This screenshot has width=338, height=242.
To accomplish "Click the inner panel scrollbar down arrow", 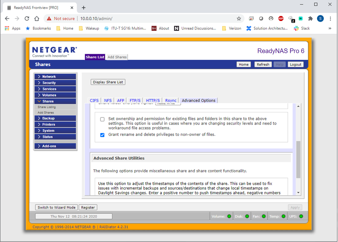I will click(298, 192).
